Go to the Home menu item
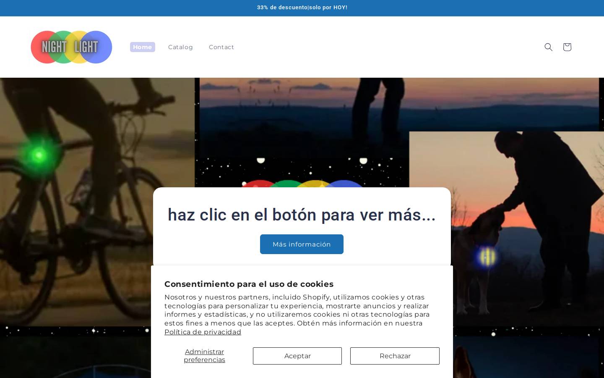604x378 pixels. [x=143, y=47]
